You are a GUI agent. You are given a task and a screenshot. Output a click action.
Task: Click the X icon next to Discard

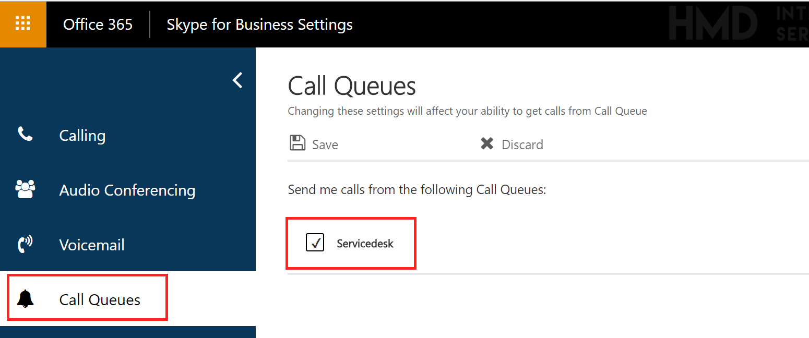point(487,143)
